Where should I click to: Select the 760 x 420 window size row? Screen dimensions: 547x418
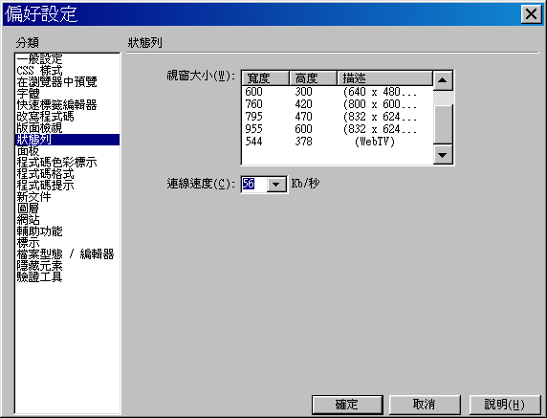337,104
